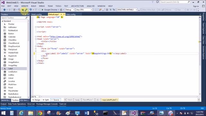Collapse the Standard group in Toolbox

(2, 21)
